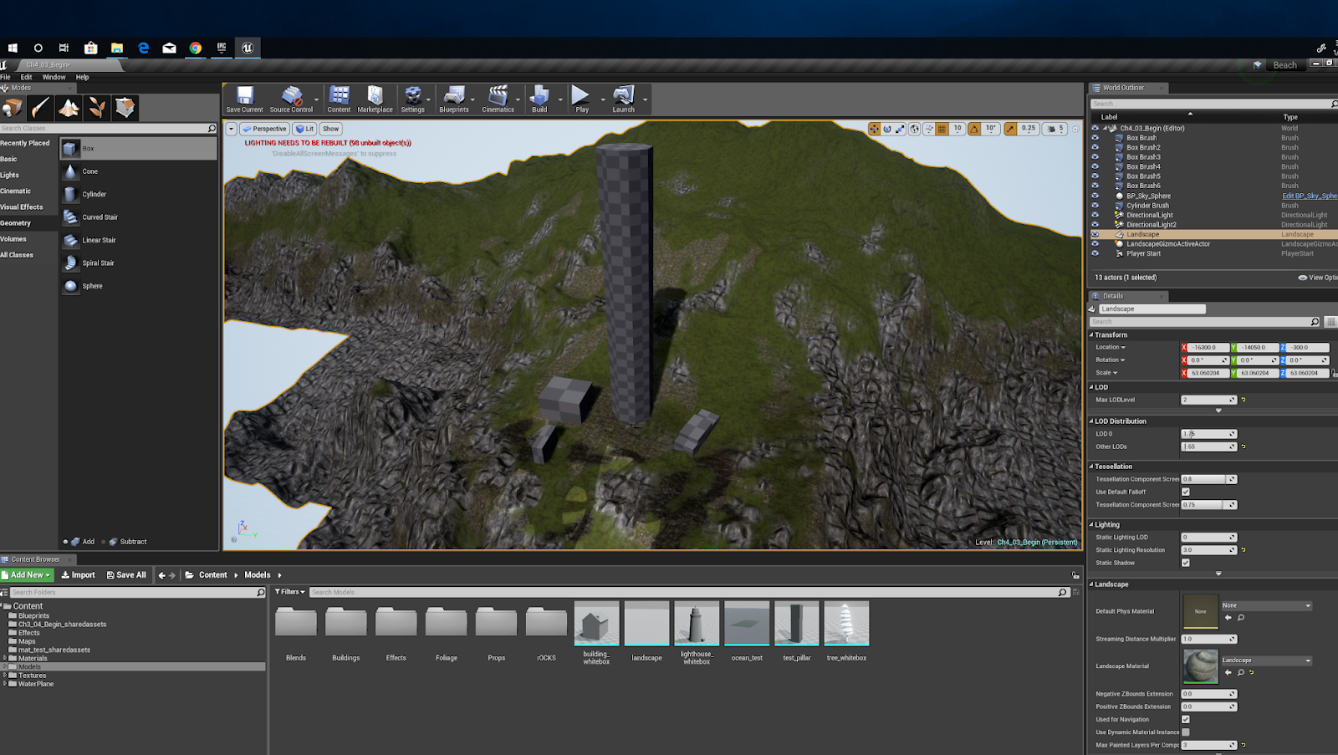Open Google Chrome from the taskbar
This screenshot has width=1338, height=755.
click(x=195, y=48)
